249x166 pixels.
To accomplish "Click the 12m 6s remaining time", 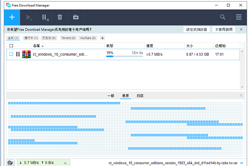I will click(137, 53).
